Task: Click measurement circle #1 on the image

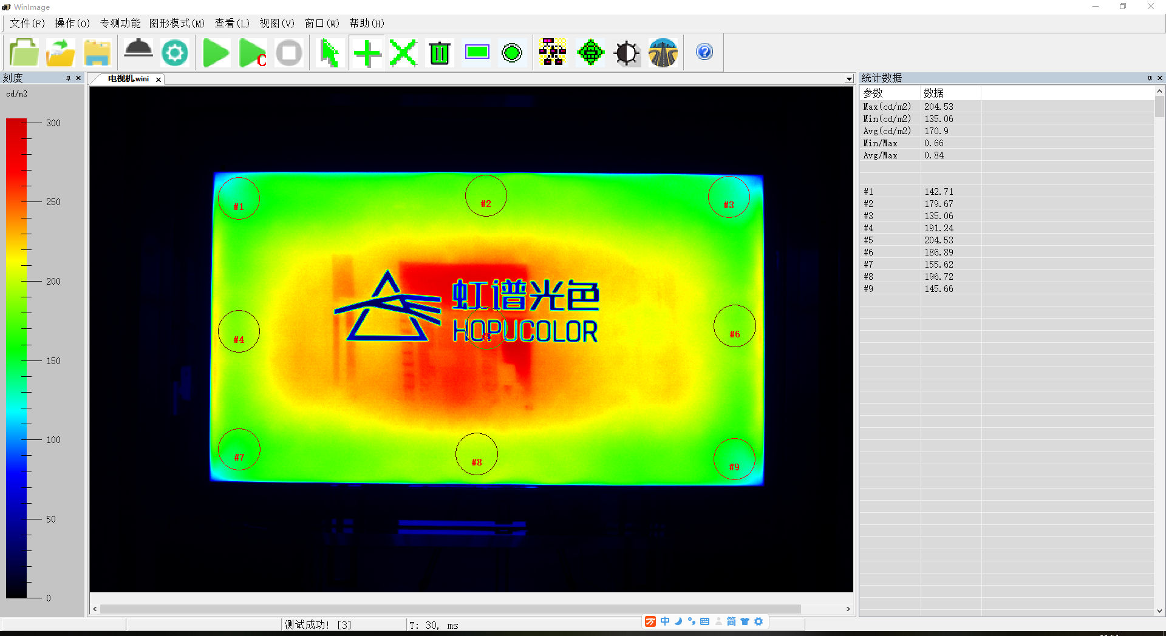Action: click(239, 198)
